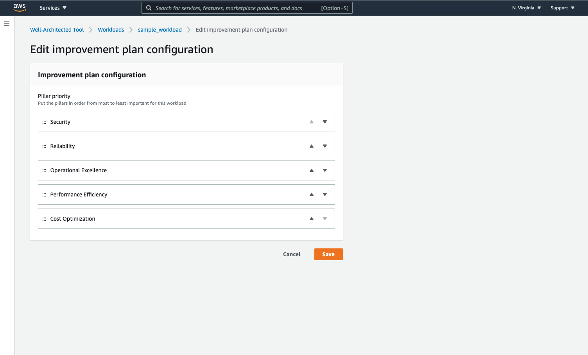588x355 pixels.
Task: Open the hamburger side navigation menu
Action: tap(7, 24)
